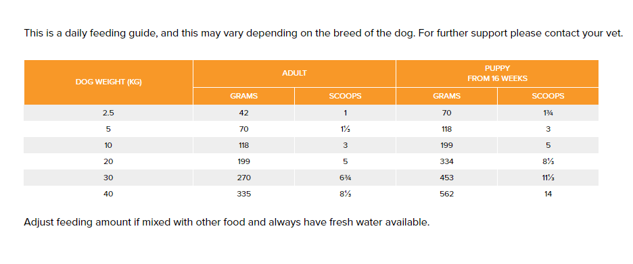Image resolution: width=633 pixels, height=264 pixels.
Task: Click the adult grams value 270
Action: click(x=244, y=178)
